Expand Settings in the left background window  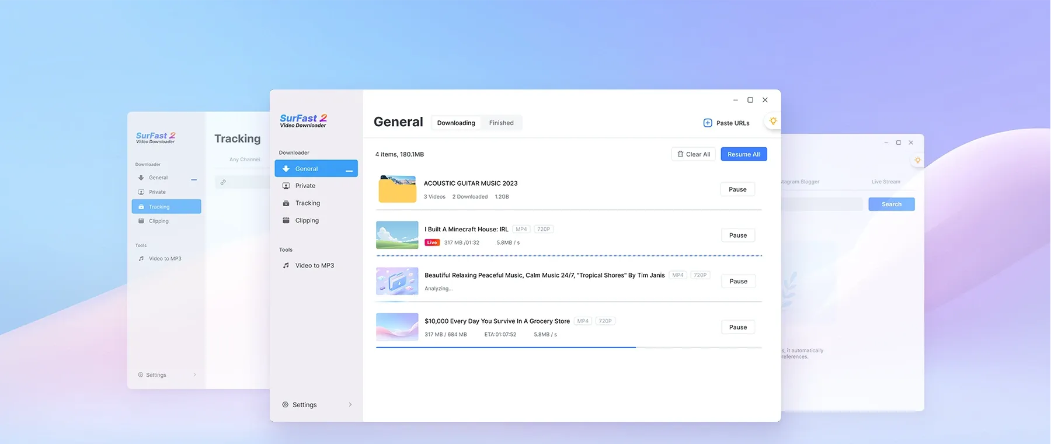[x=156, y=375]
